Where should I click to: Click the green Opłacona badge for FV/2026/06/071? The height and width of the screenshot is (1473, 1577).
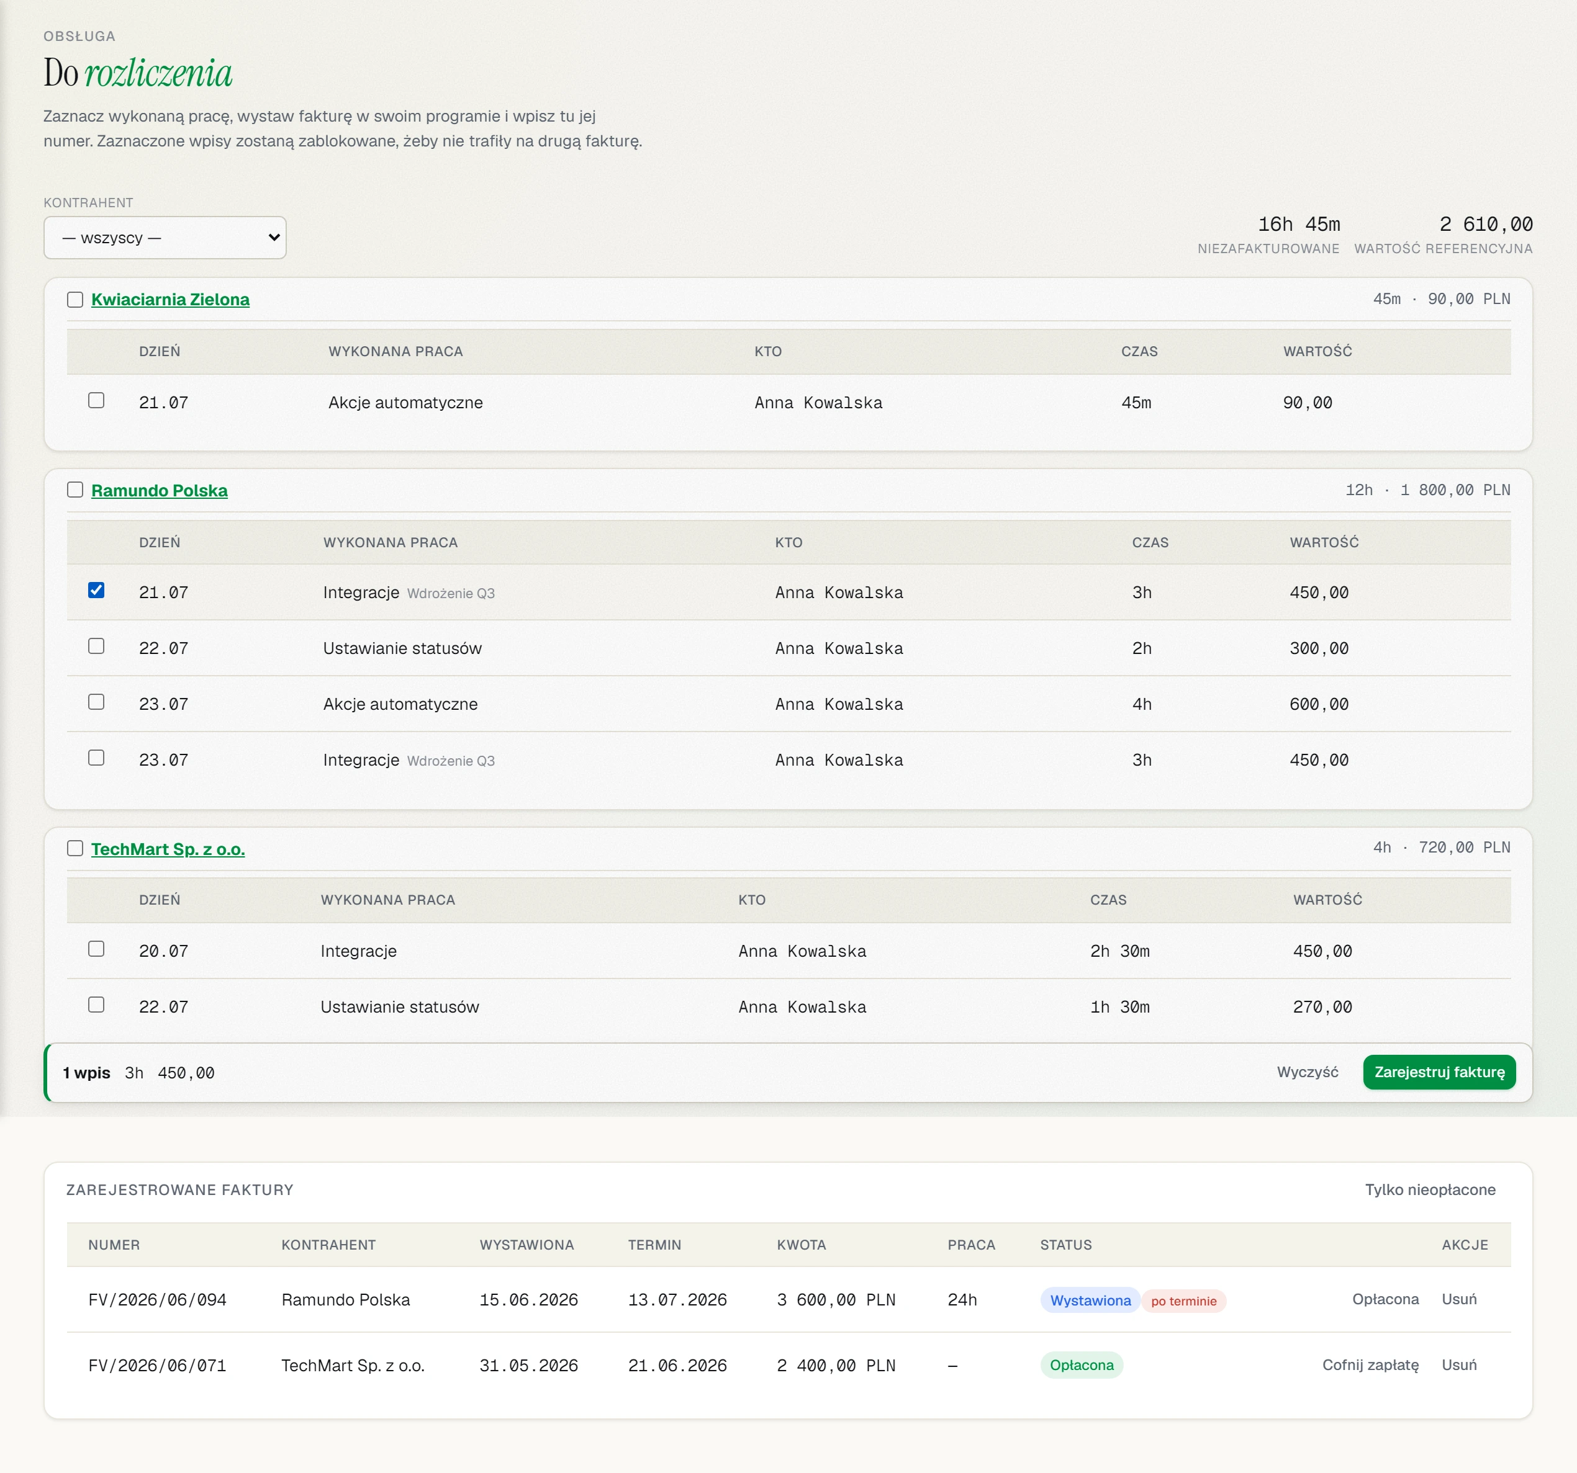pos(1081,1365)
